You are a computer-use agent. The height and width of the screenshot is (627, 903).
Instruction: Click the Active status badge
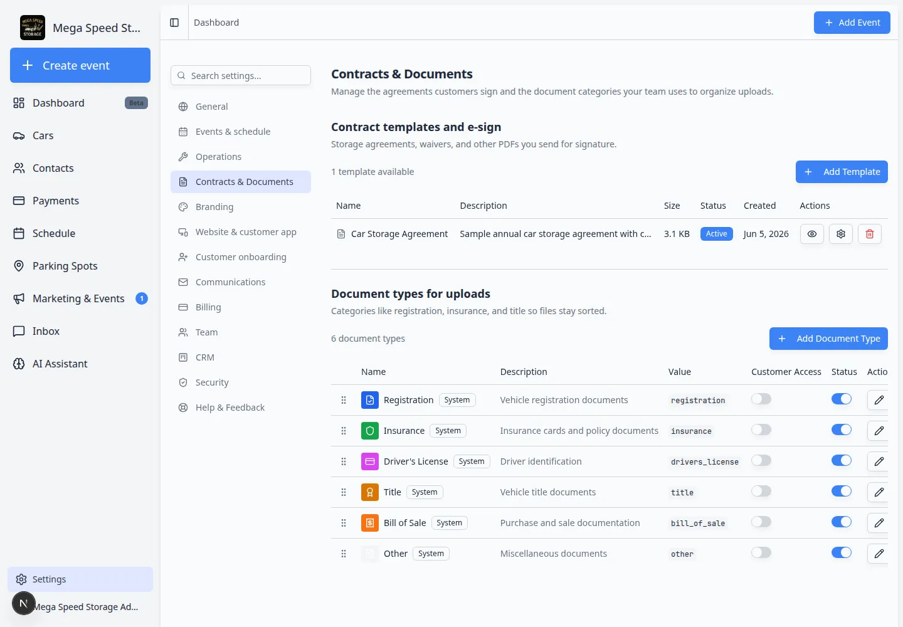716,234
